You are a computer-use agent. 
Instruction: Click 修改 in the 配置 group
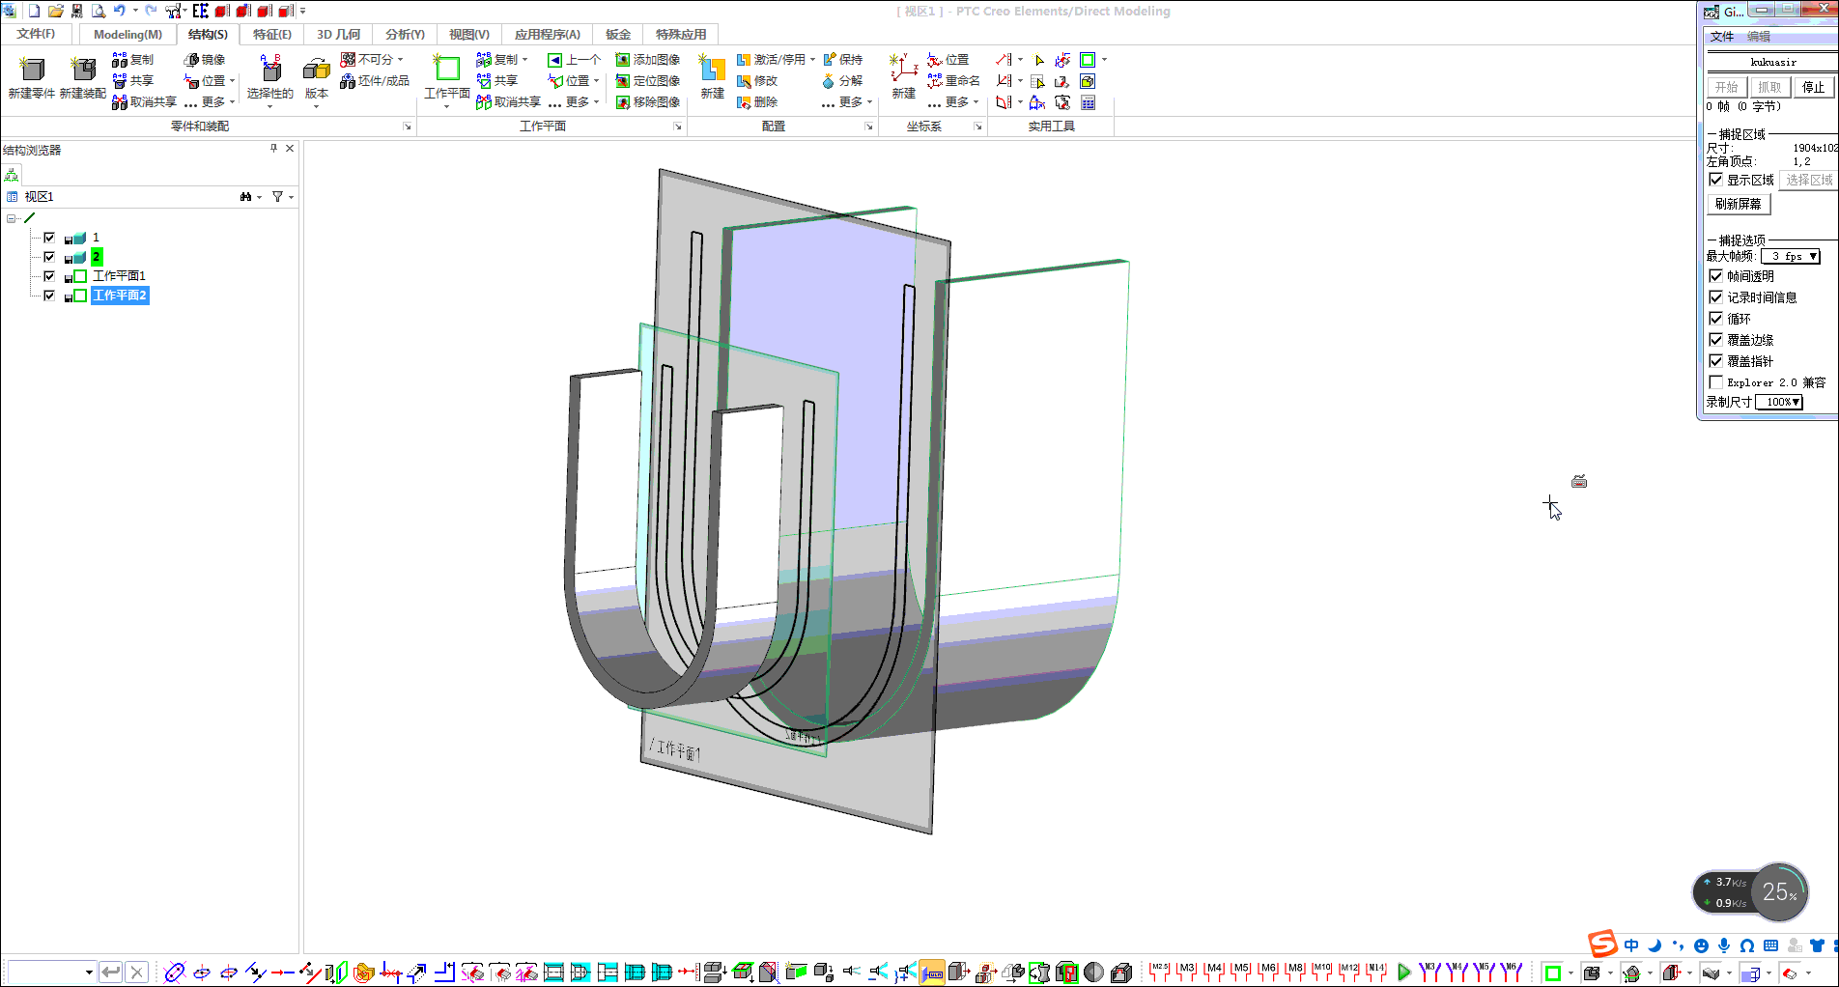tap(757, 81)
